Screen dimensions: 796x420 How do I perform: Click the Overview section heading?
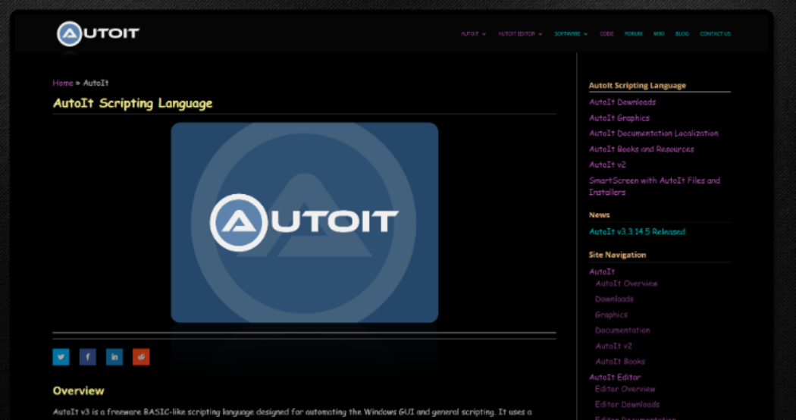79,391
